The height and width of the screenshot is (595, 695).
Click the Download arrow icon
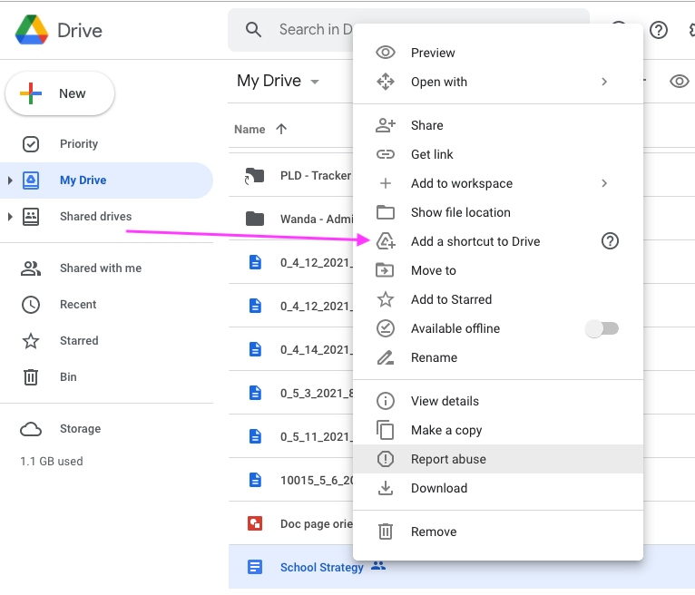pos(386,488)
